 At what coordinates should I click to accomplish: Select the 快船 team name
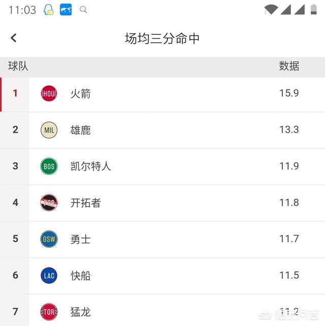pos(81,276)
